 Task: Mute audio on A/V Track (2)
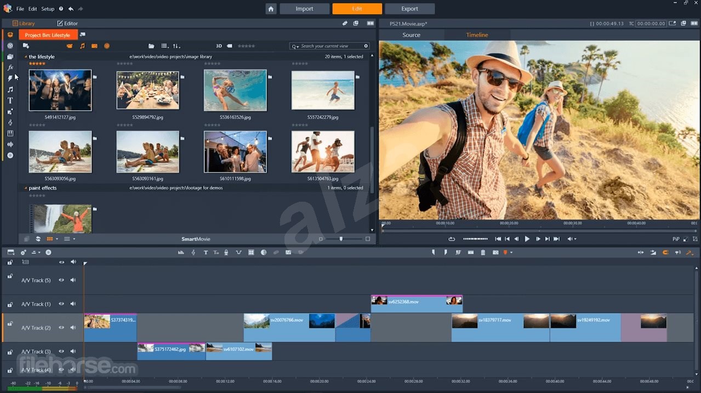(73, 328)
